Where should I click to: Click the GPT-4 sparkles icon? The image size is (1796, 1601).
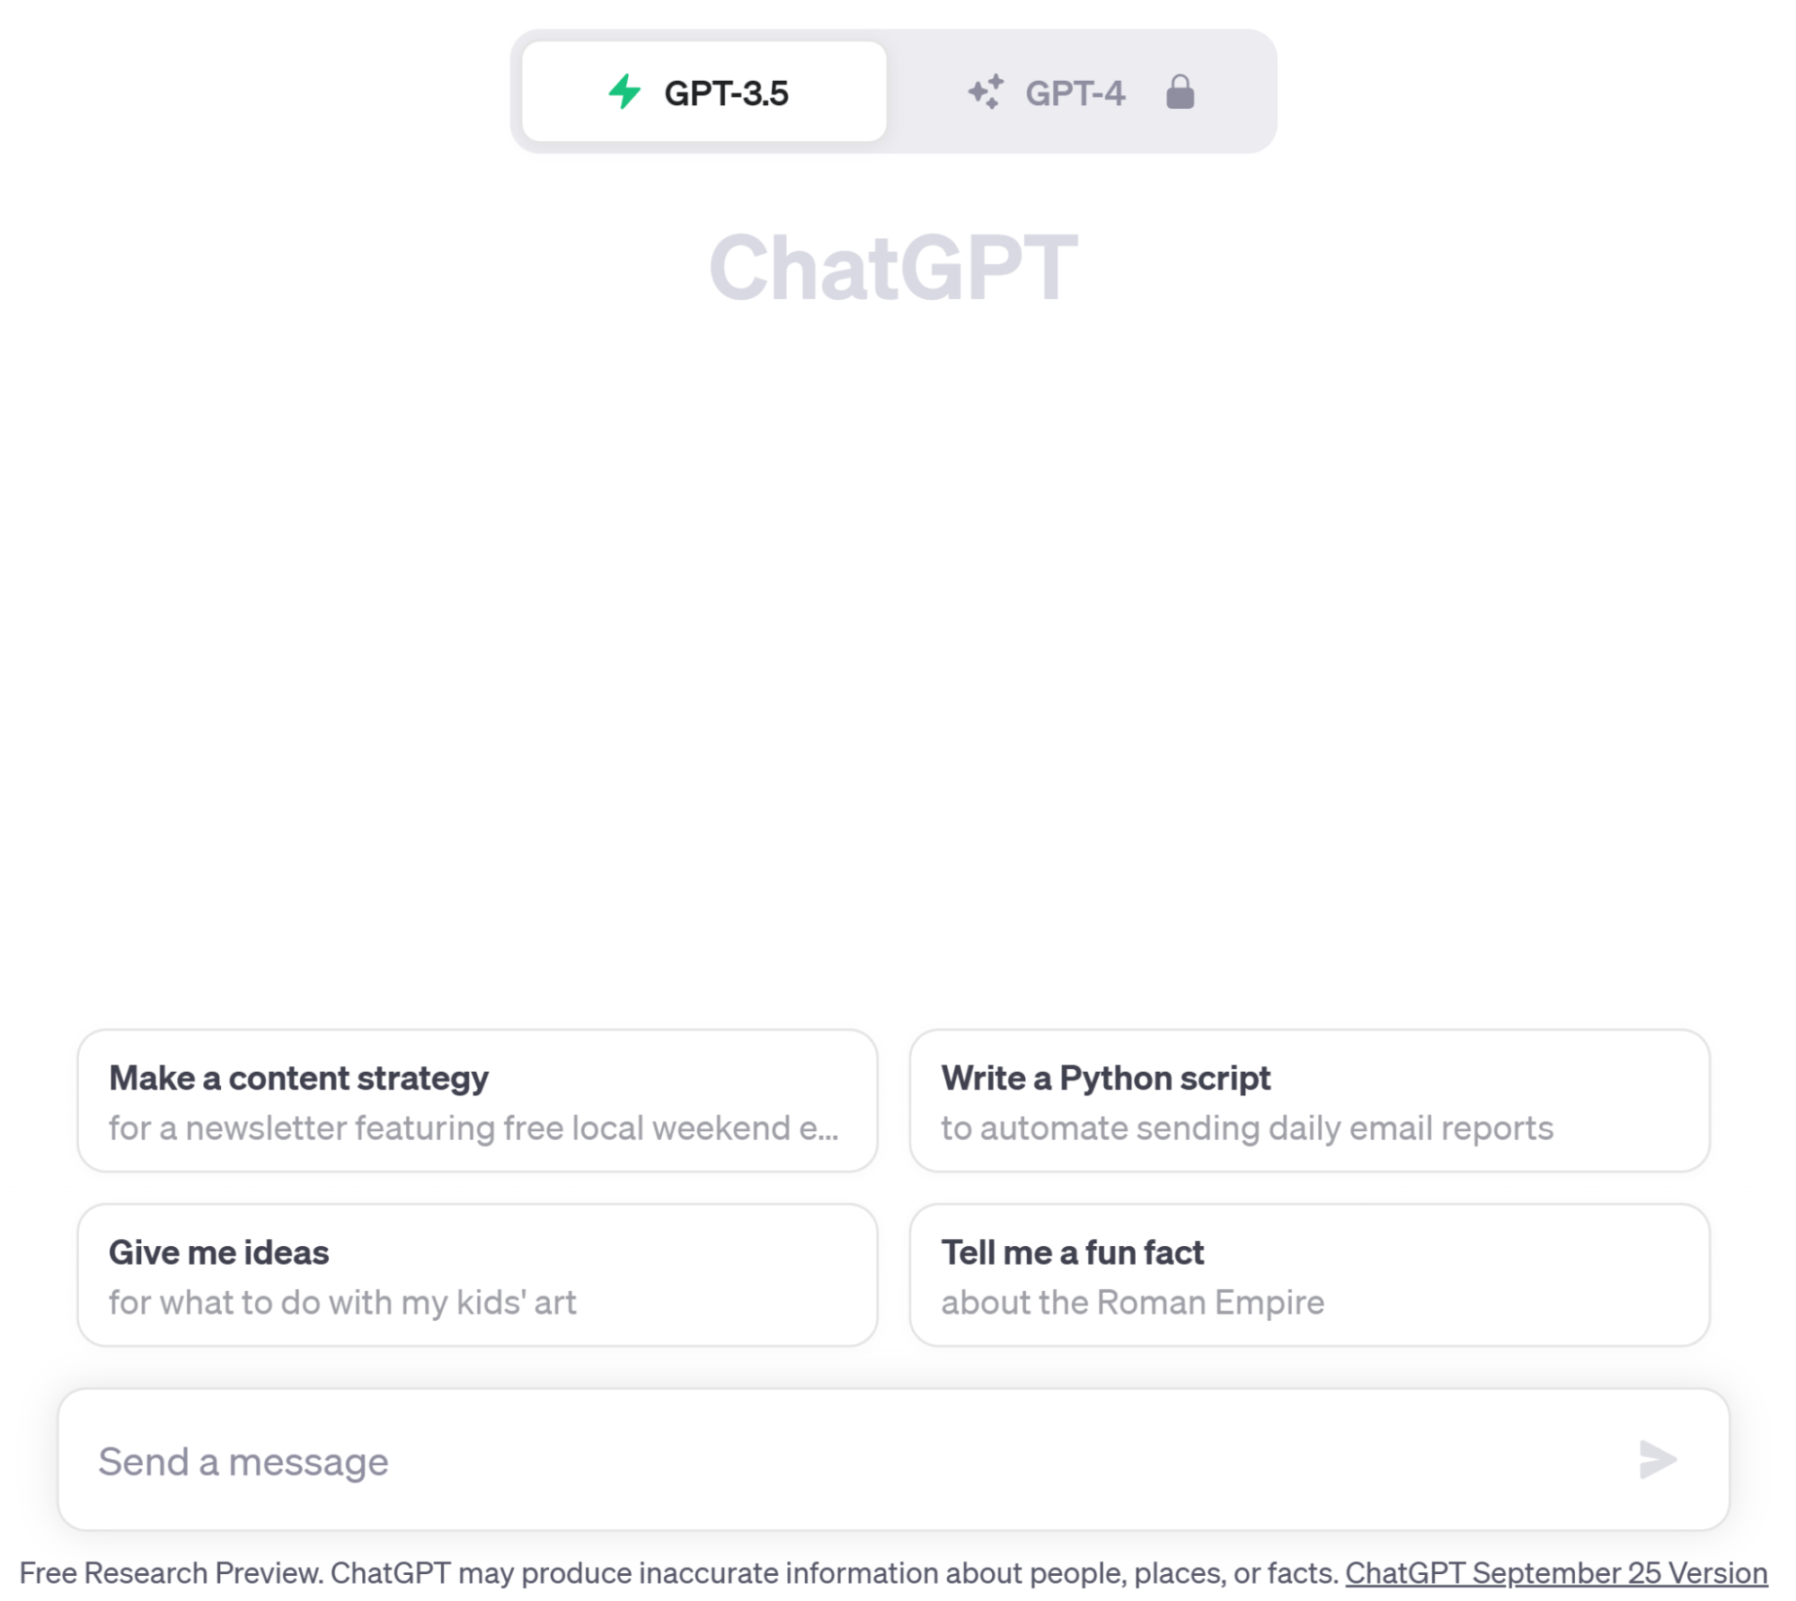tap(985, 91)
